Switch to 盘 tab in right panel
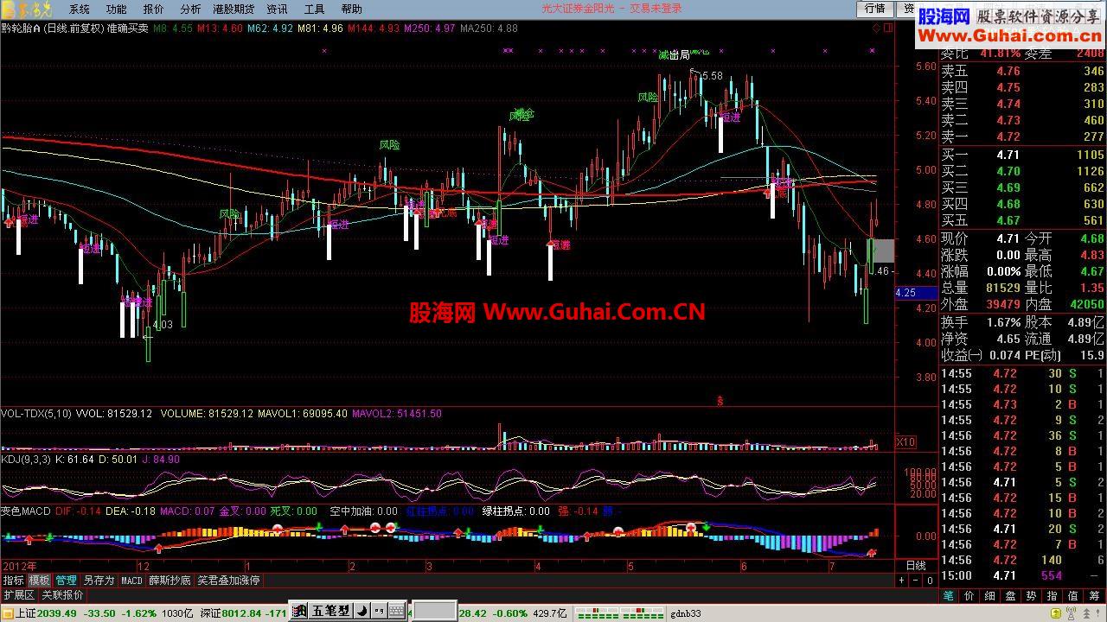This screenshot has width=1107, height=622. click(x=1011, y=595)
